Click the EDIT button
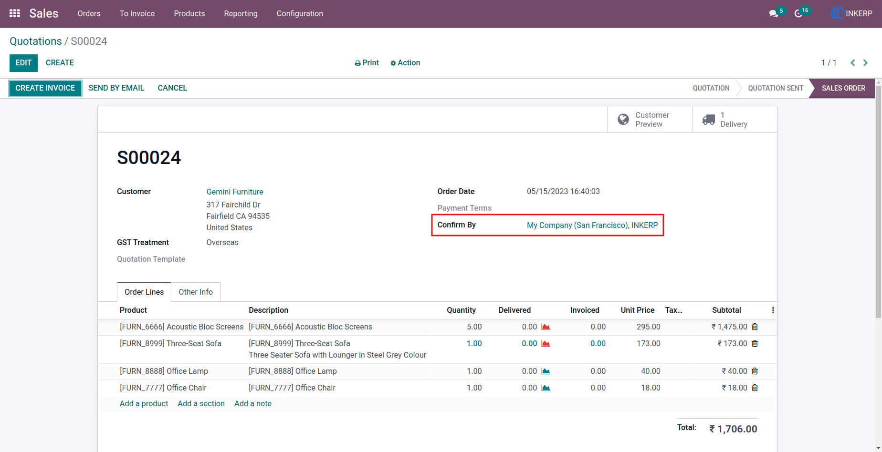Screen dimensions: 882x452 click(x=23, y=63)
